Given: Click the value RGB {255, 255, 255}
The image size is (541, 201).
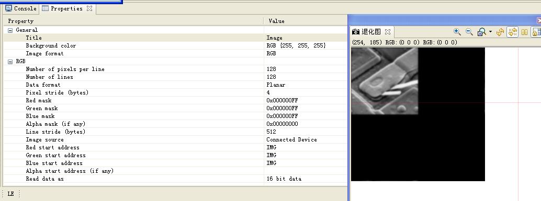Looking at the screenshot, I should [x=296, y=45].
